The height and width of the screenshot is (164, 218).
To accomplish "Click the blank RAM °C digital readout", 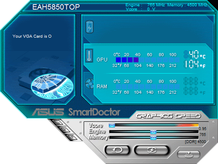I will [194, 81].
